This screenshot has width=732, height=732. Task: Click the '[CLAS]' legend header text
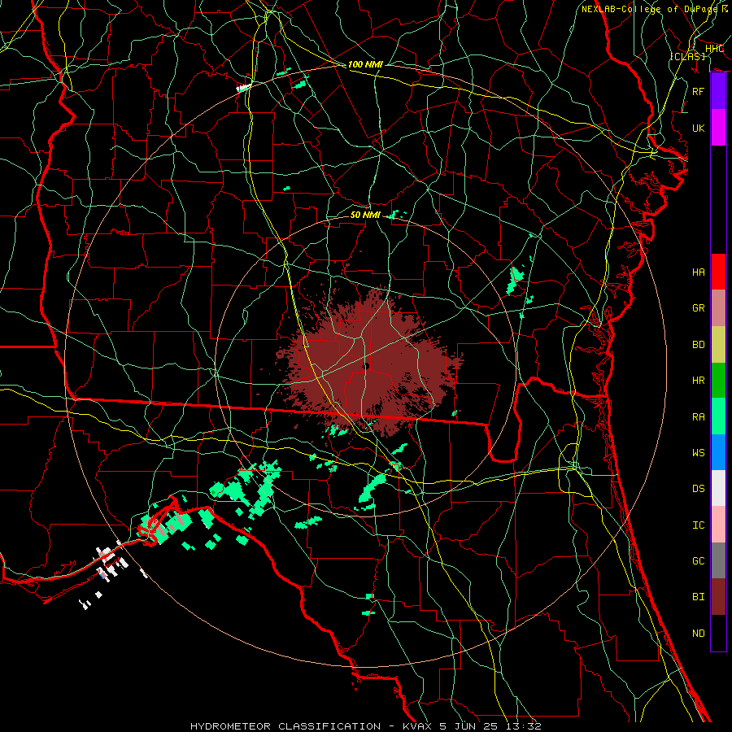pyautogui.click(x=688, y=56)
